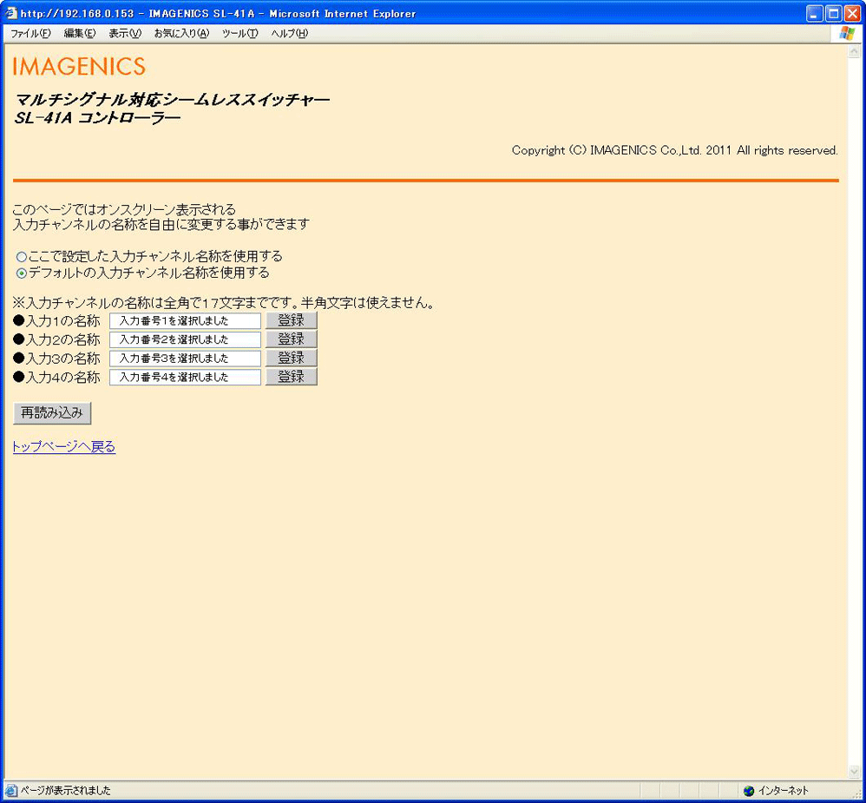The height and width of the screenshot is (803, 866).
Task: Minimize the Internet Explorer window
Action: [815, 13]
